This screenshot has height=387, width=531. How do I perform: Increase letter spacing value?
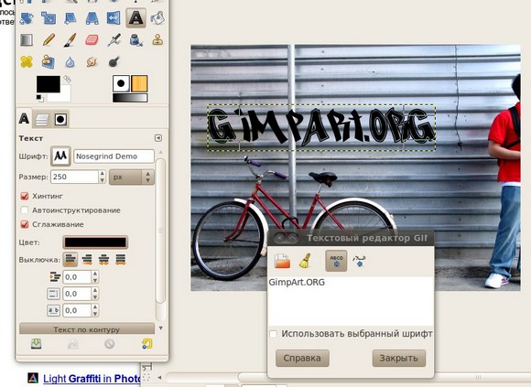pos(95,306)
